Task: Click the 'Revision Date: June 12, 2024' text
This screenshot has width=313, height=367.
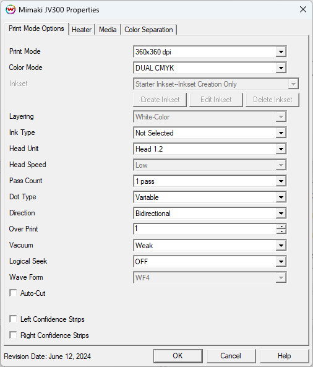Action: (47, 356)
